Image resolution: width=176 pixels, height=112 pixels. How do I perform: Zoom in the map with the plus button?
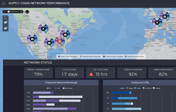pyautogui.click(x=21, y=12)
